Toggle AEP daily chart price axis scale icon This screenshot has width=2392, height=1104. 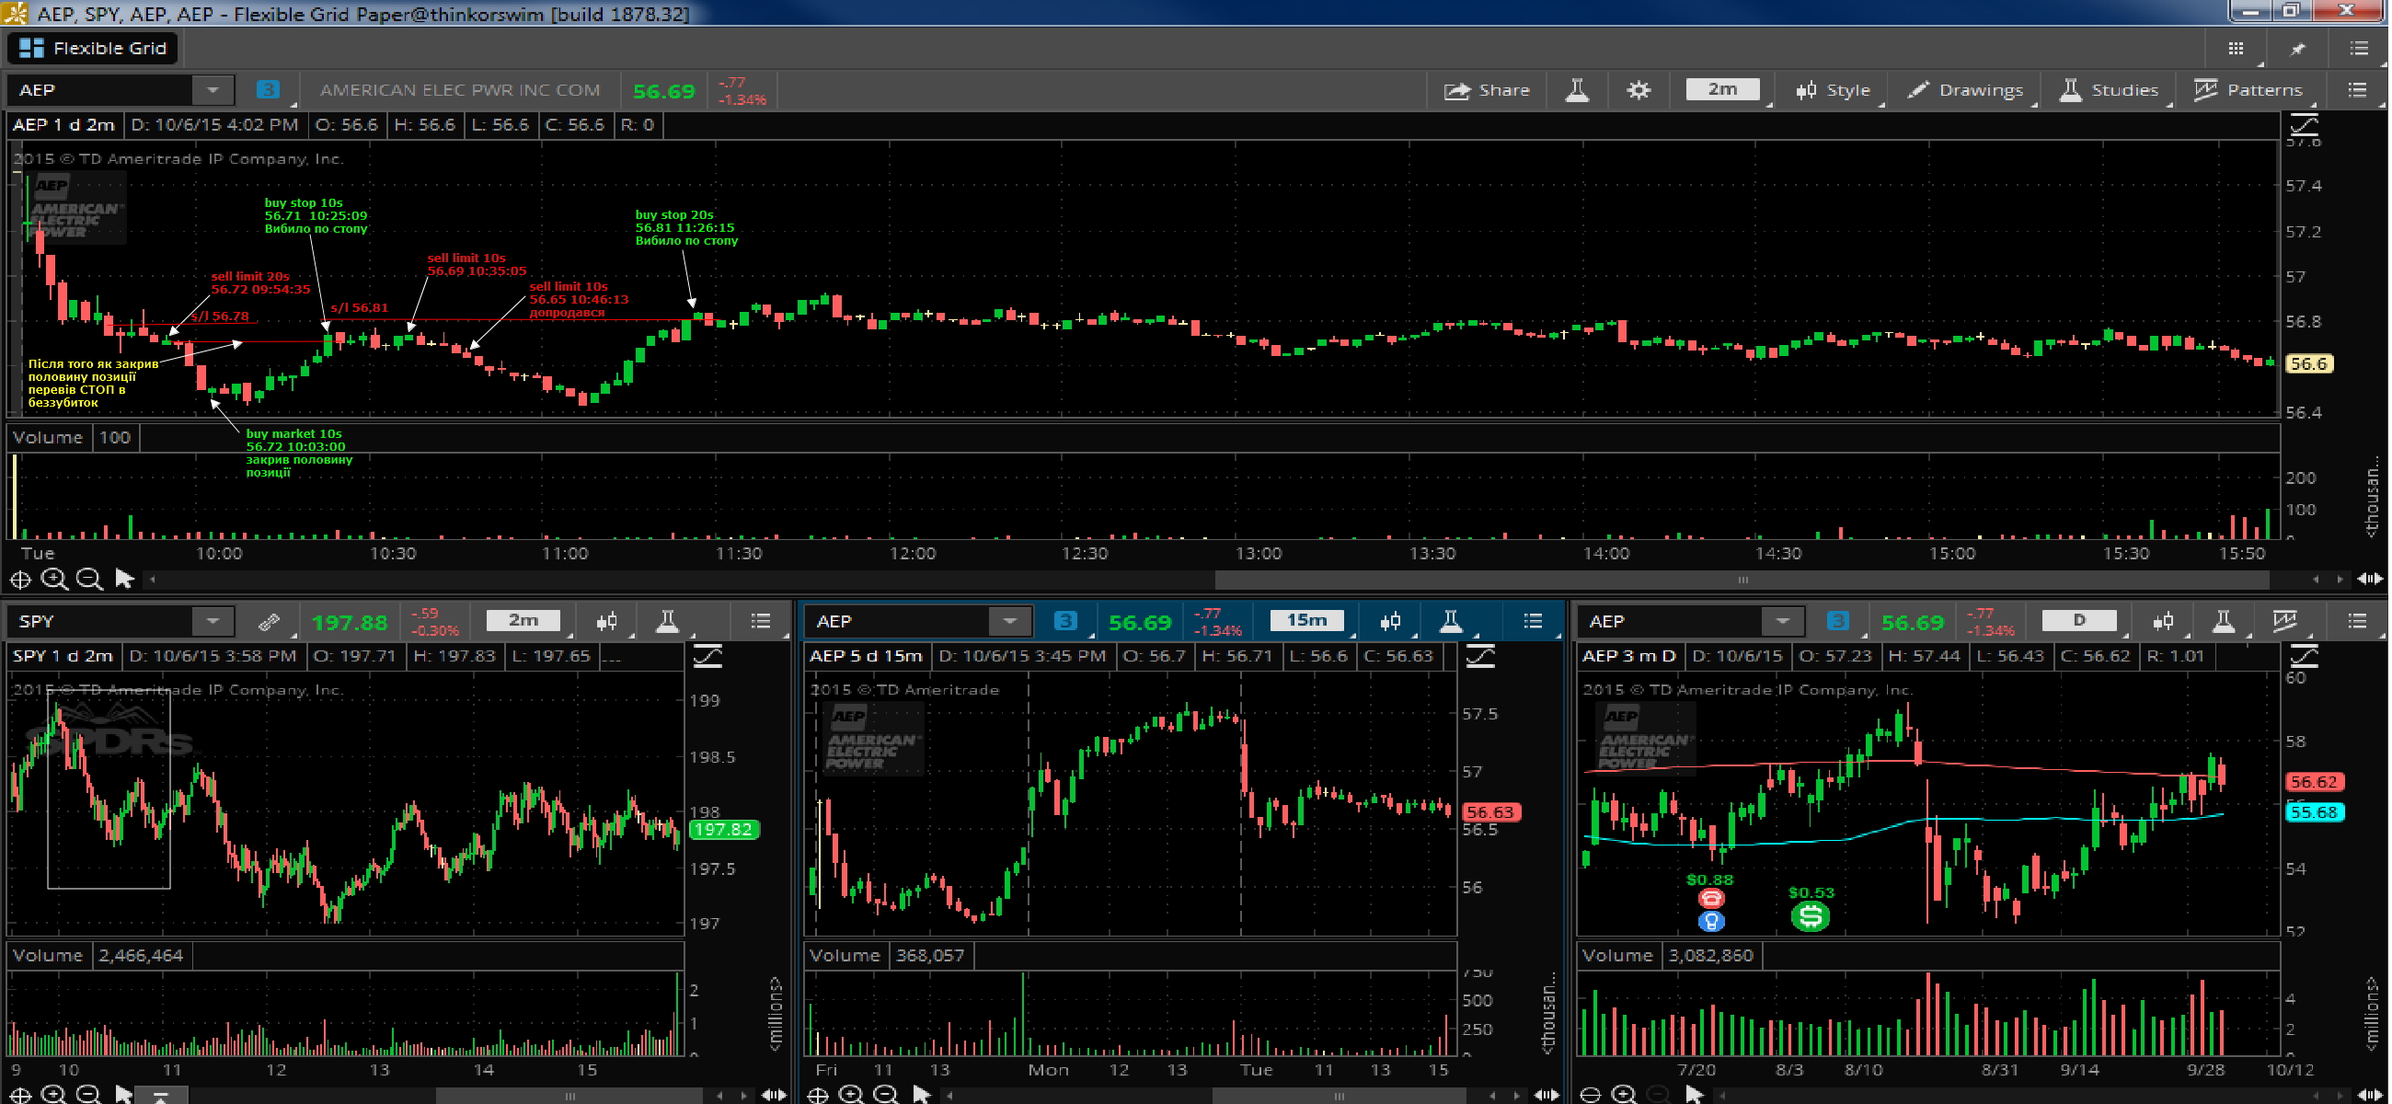[2305, 657]
